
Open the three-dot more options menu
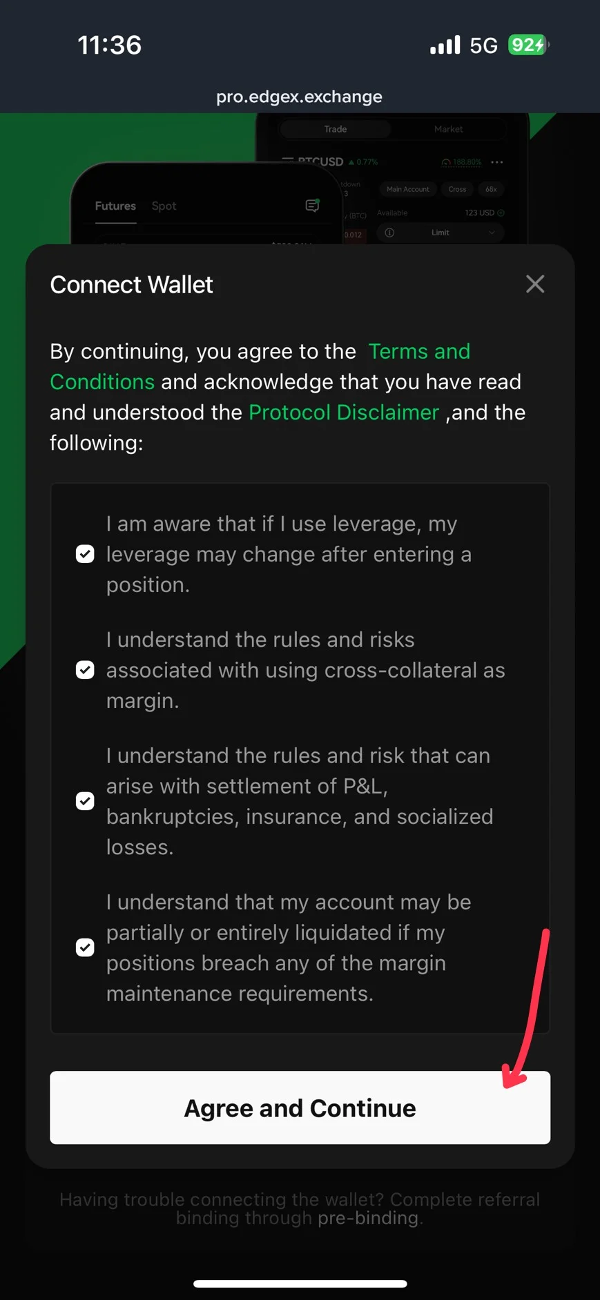(497, 162)
